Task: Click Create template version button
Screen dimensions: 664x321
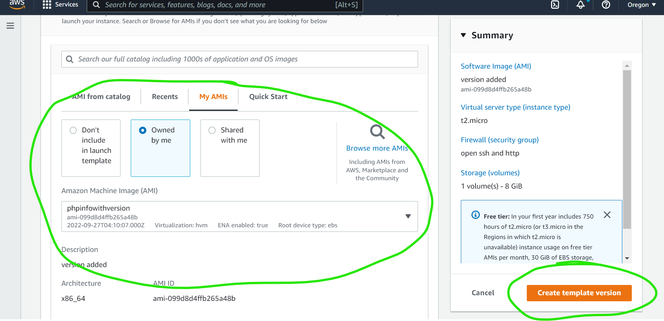Action: tap(579, 293)
